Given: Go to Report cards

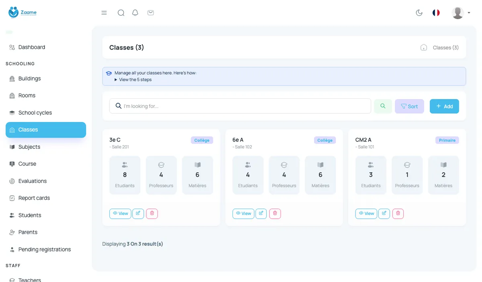Looking at the screenshot, I should tap(46, 198).
